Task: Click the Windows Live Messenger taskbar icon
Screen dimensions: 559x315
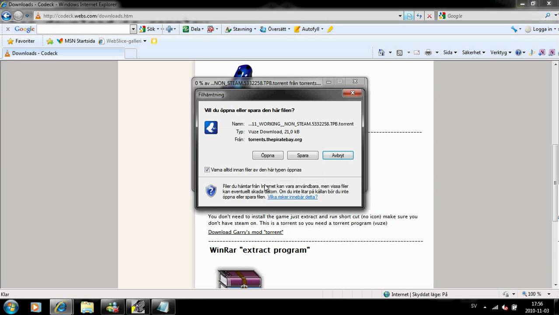Action: click(112, 307)
